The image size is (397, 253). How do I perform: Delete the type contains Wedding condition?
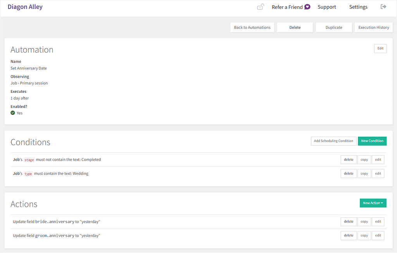coord(348,173)
